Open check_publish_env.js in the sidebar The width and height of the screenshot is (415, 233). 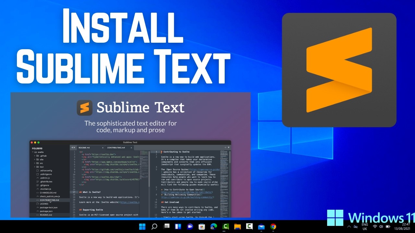(50, 196)
